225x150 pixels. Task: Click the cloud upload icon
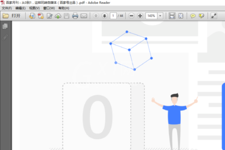coord(58,16)
